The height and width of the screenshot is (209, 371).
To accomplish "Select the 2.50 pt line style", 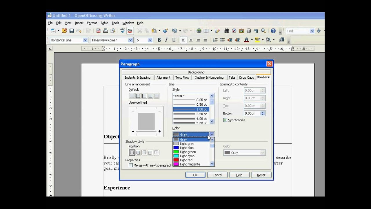I will coord(191,114).
